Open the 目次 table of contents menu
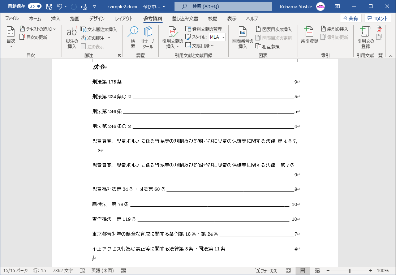This screenshot has height=275, width=396. coord(11,37)
